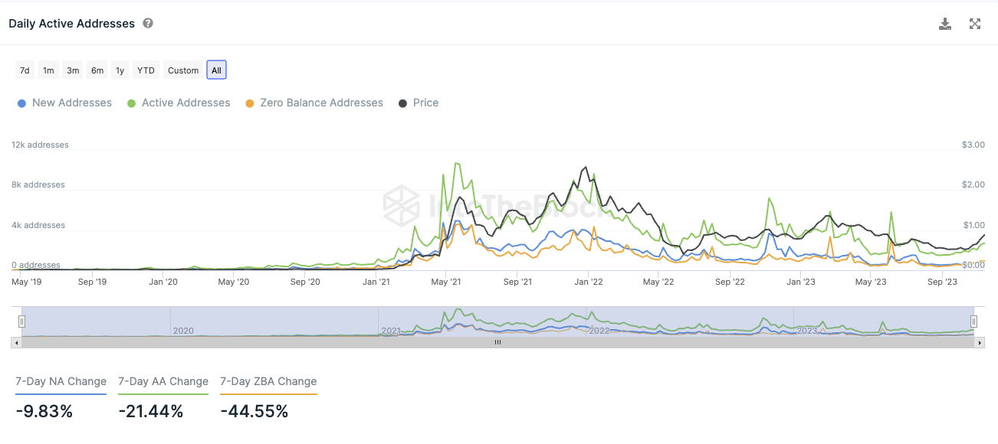Open the Custom date range
This screenshot has height=444, width=998.
[183, 70]
